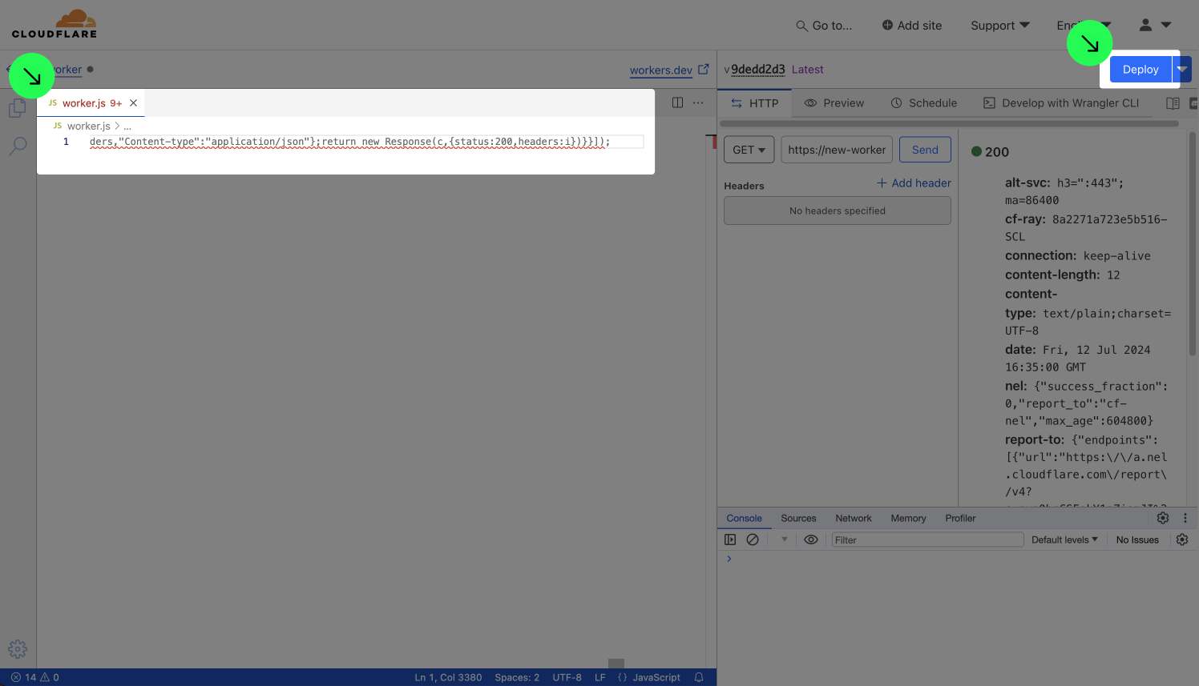This screenshot has width=1199, height=686.
Task: Switch to the Schedule tab
Action: [x=924, y=103]
